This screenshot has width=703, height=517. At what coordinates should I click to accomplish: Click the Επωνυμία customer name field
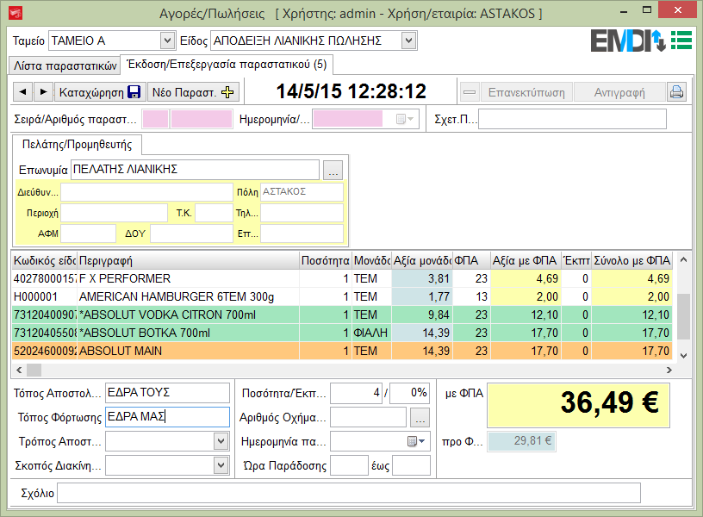195,170
